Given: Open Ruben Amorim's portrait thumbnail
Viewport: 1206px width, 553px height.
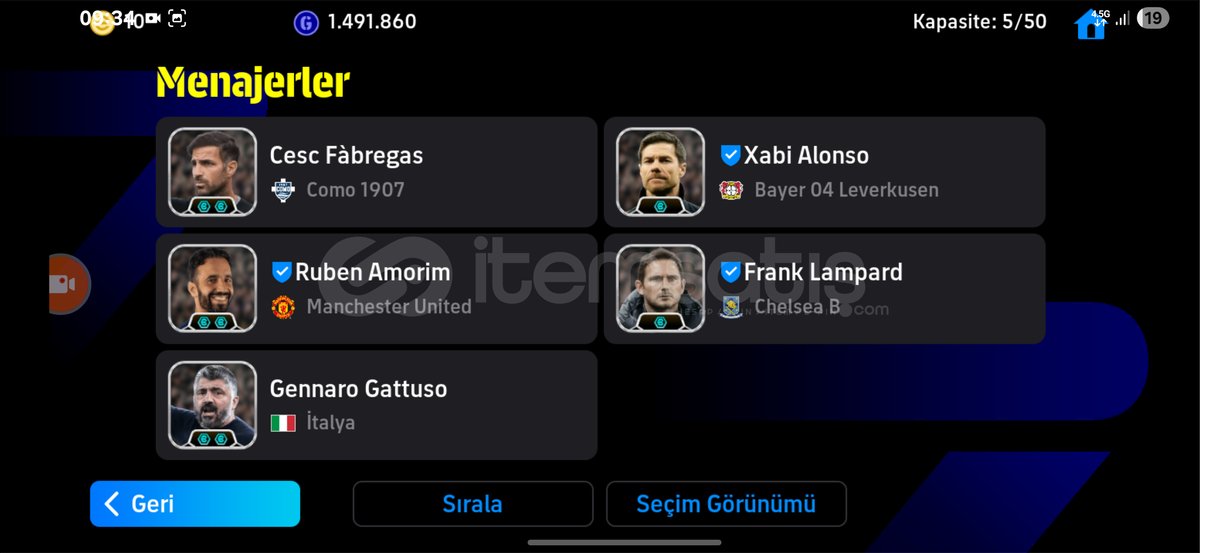Looking at the screenshot, I should (x=212, y=289).
